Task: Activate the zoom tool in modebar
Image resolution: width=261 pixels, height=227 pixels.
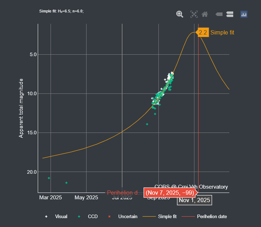Action: pos(180,14)
